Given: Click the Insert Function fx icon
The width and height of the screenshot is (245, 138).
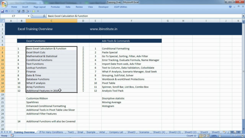Looking at the screenshot, I should click(44, 16).
